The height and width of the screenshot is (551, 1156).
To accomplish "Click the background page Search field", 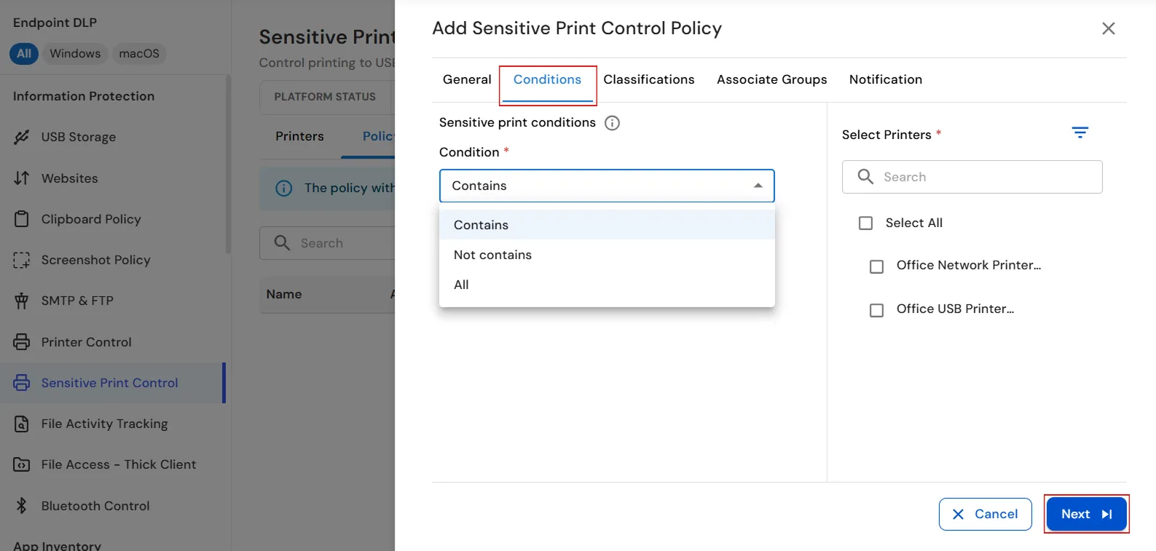I will tap(328, 243).
